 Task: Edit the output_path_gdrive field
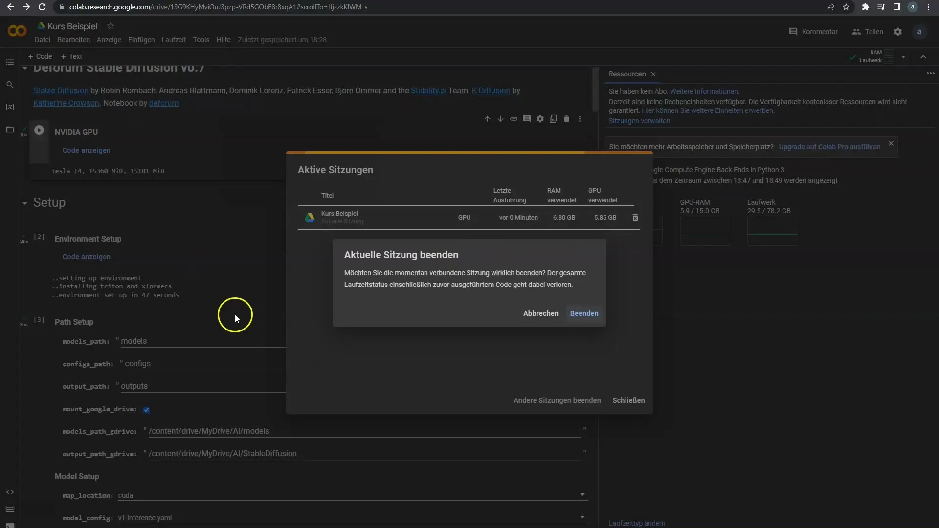(364, 454)
